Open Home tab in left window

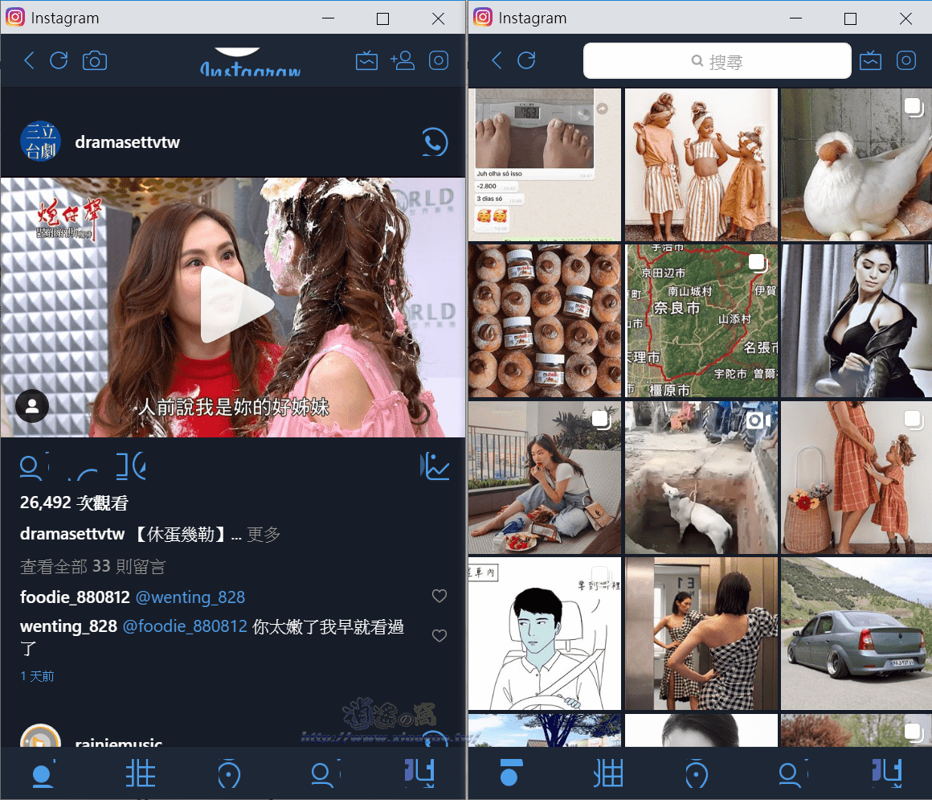[x=43, y=773]
